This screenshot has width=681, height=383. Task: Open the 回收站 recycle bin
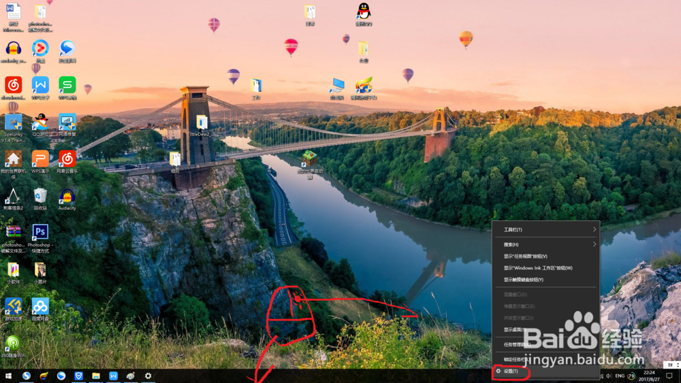click(40, 199)
